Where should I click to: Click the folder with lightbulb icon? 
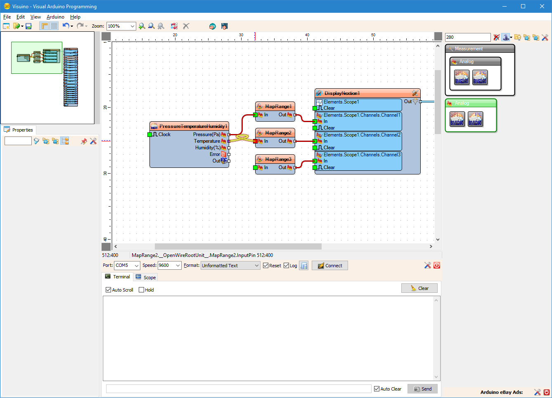pyautogui.click(x=517, y=37)
